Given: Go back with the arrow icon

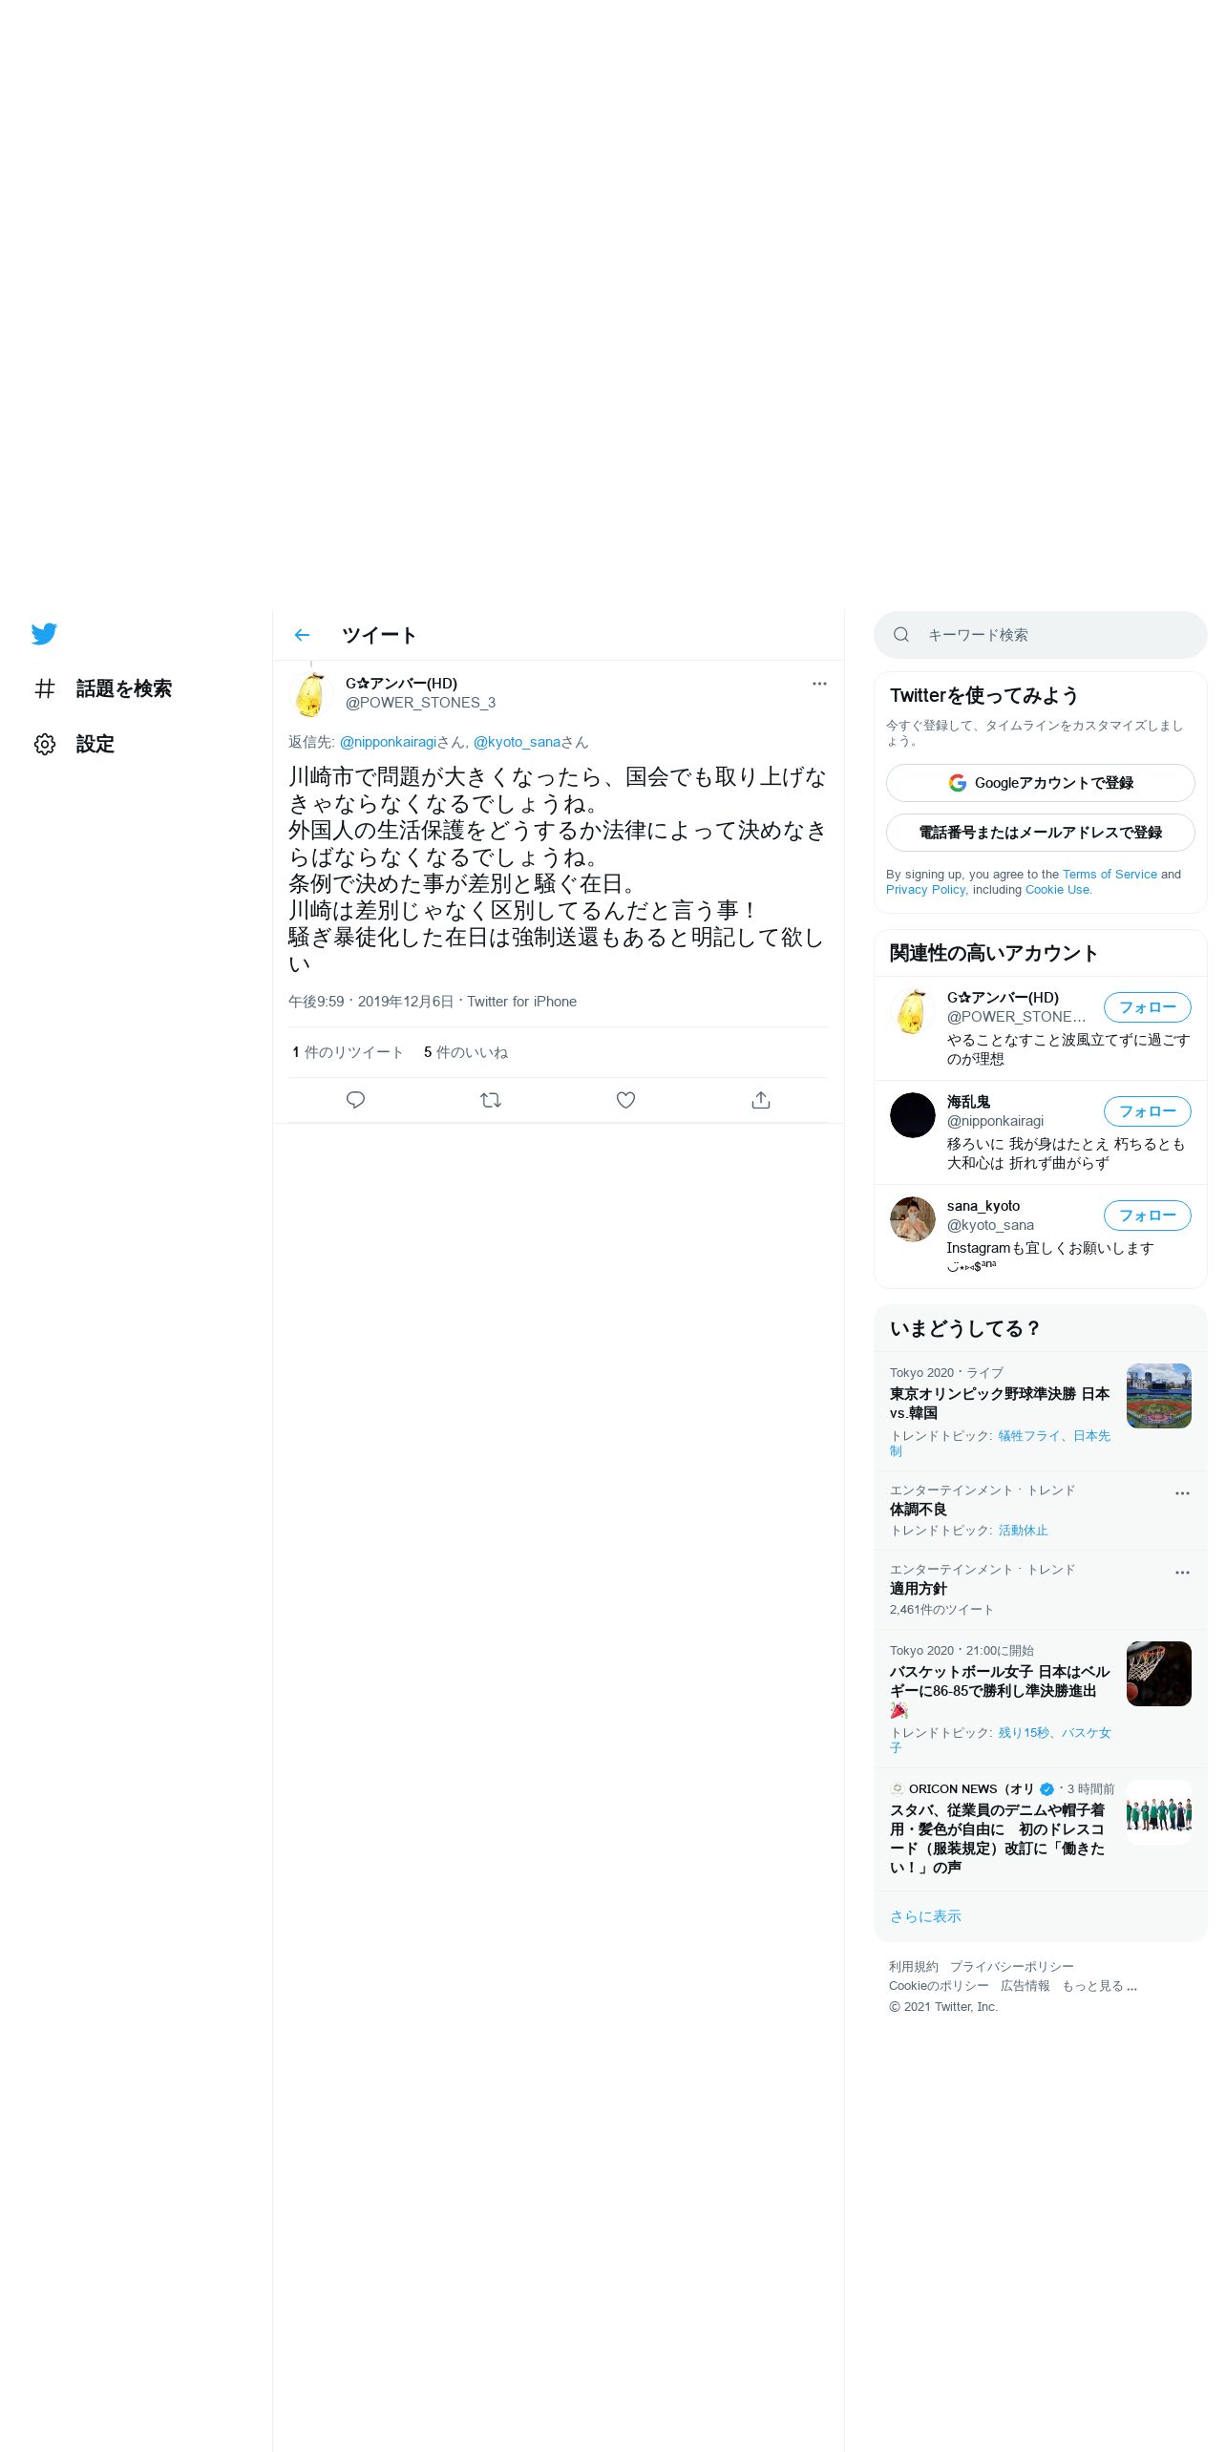Looking at the screenshot, I should (x=302, y=635).
